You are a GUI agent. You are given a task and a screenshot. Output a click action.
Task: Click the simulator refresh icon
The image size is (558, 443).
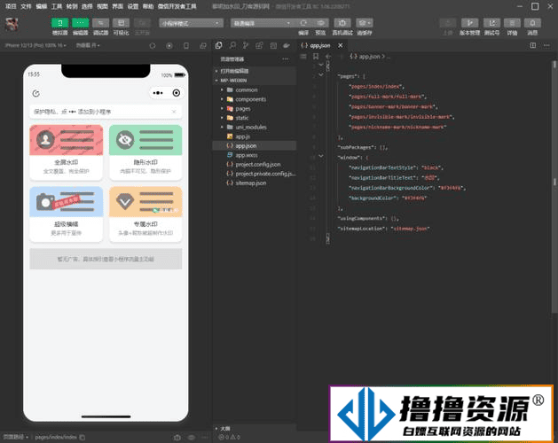153,46
